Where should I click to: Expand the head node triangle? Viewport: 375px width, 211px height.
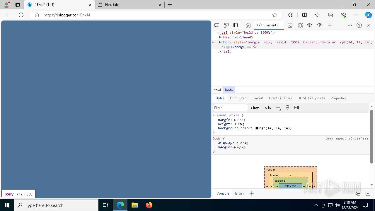pos(220,37)
